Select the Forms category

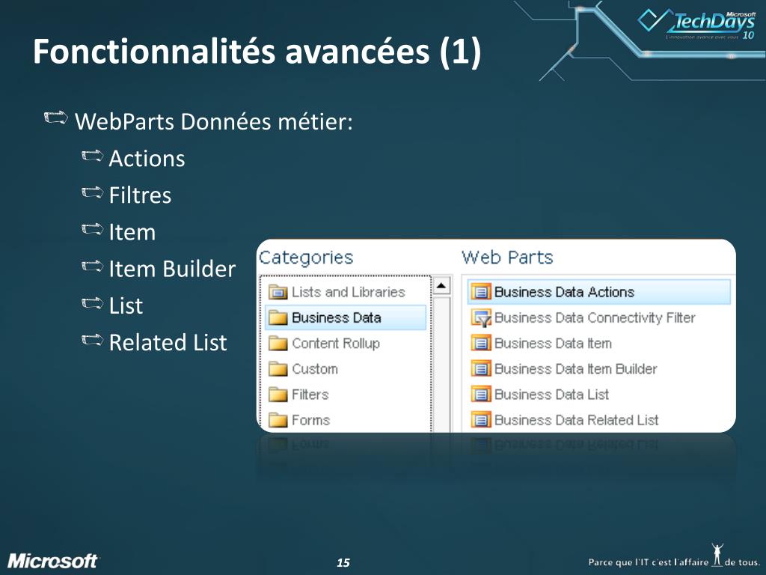tap(346, 420)
